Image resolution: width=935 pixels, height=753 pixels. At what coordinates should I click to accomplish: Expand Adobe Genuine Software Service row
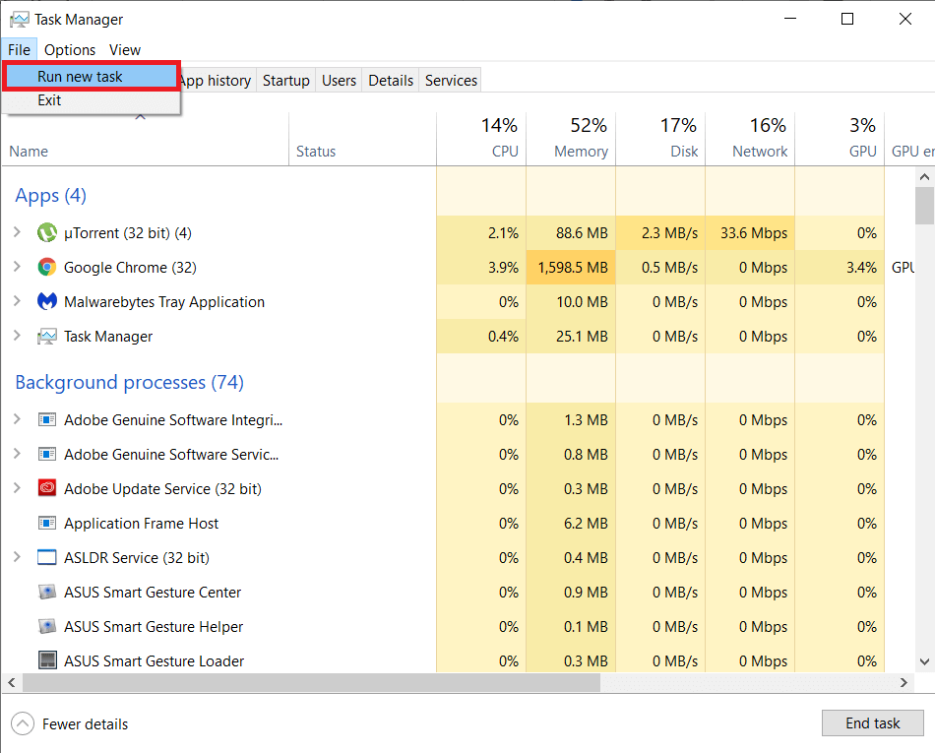pyautogui.click(x=18, y=455)
